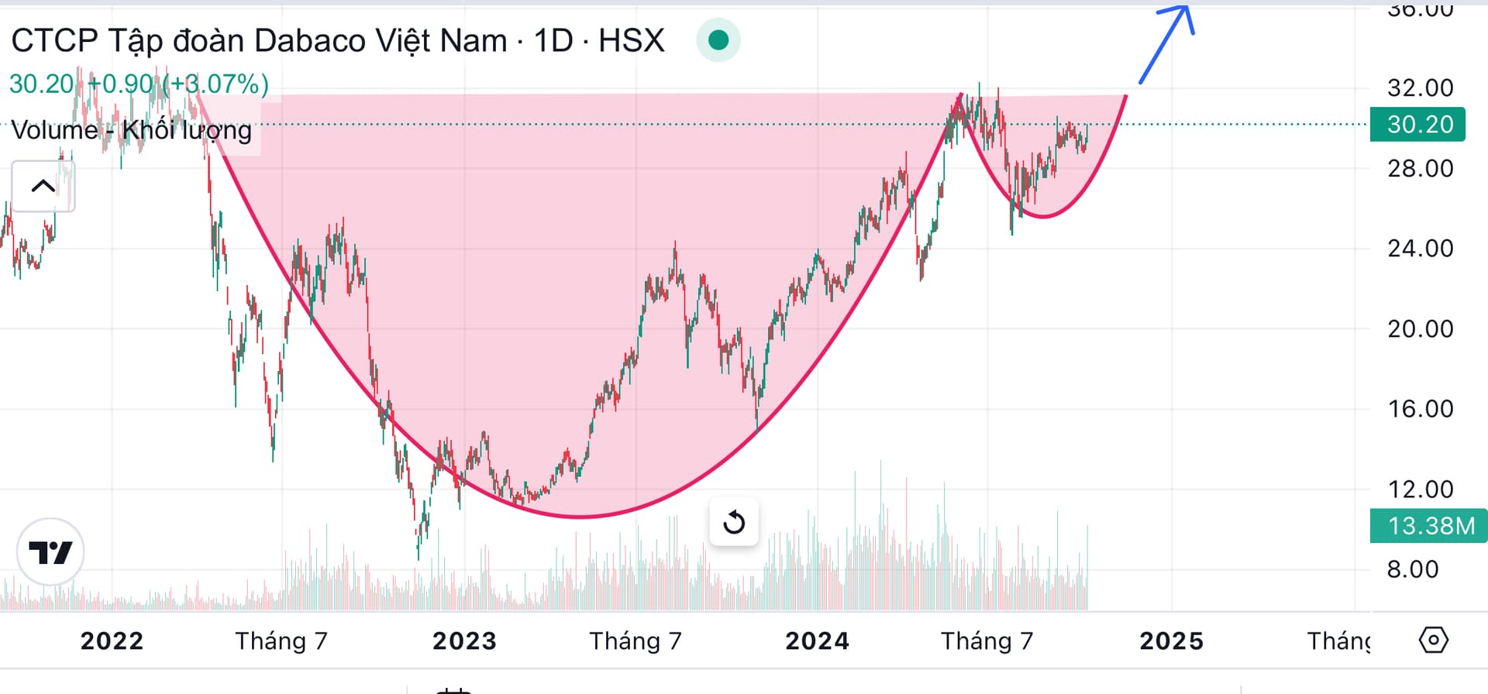This screenshot has width=1488, height=694.
Task: Click the 2023 time axis label
Action: 464,641
